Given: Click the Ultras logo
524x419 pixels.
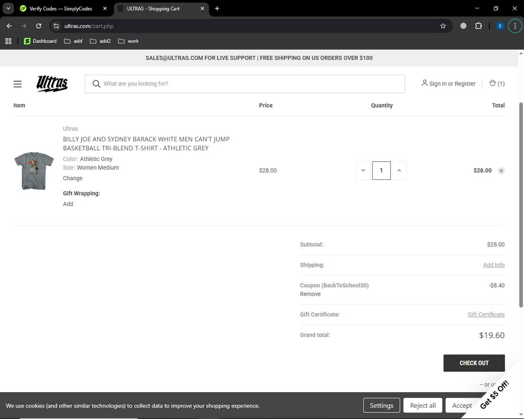Looking at the screenshot, I should pos(52,84).
